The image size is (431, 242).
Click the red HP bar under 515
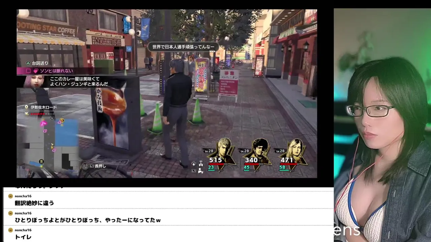coord(218,164)
